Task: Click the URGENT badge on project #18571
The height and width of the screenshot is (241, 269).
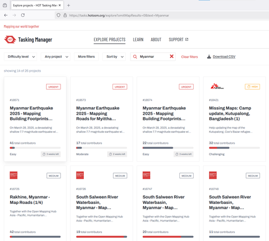Action: tap(54, 87)
